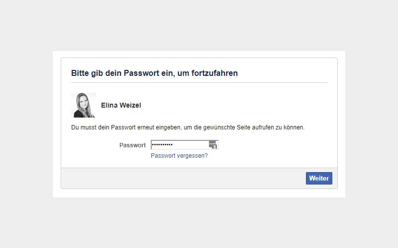Screen dimensions: 398x248
Task: Click the password manager icon in the field
Action: pos(213,144)
